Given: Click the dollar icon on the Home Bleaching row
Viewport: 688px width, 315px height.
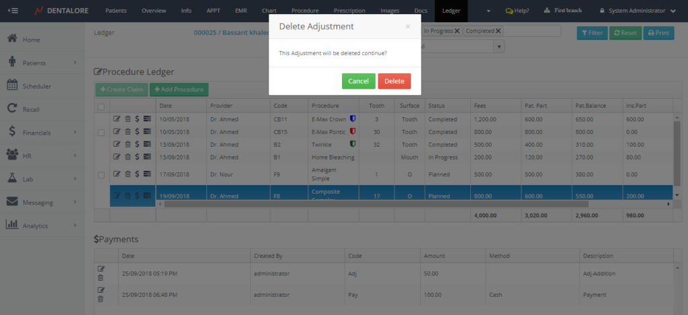Looking at the screenshot, I should point(137,157).
